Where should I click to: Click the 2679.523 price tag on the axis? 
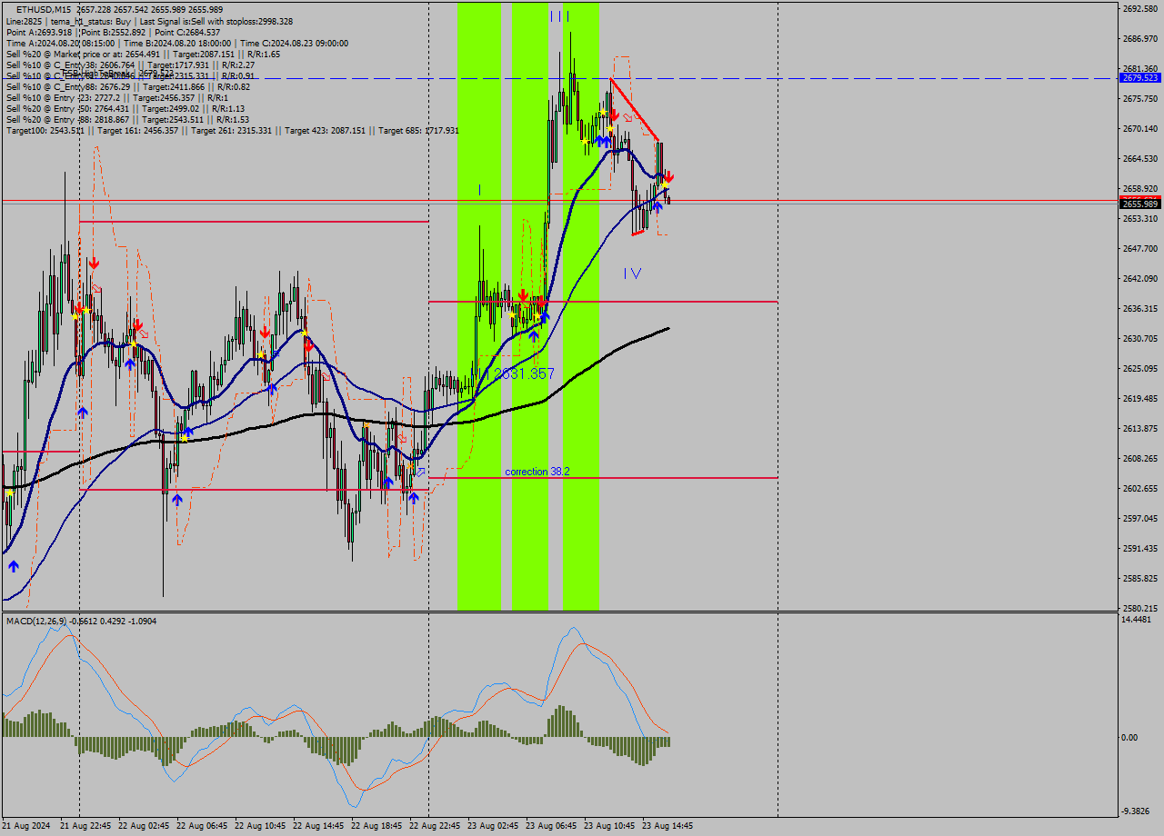click(x=1141, y=79)
